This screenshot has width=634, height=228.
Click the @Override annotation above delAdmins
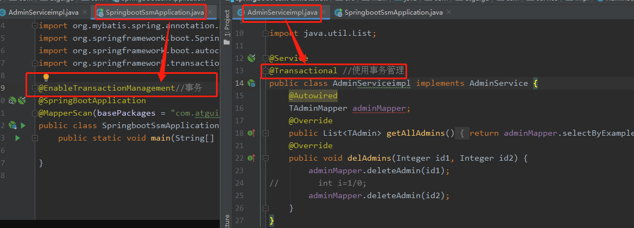310,145
